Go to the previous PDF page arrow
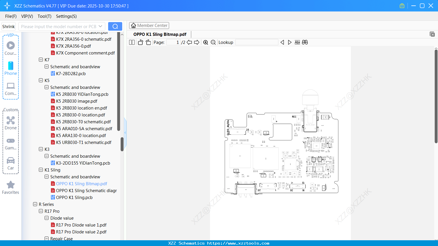Screen dimensions: 438x246 point(189,42)
